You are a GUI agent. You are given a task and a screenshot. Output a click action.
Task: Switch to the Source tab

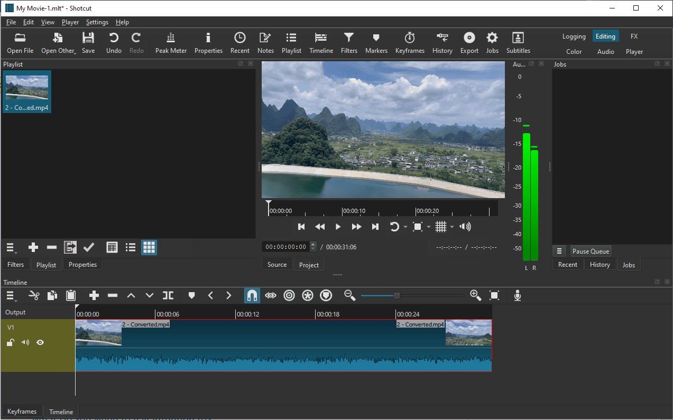click(277, 265)
